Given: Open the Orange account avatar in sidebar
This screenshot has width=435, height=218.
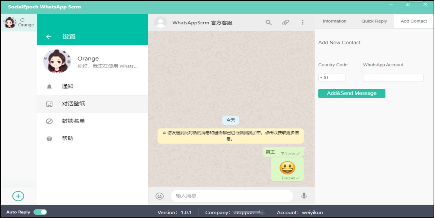Looking at the screenshot, I should (x=10, y=22).
